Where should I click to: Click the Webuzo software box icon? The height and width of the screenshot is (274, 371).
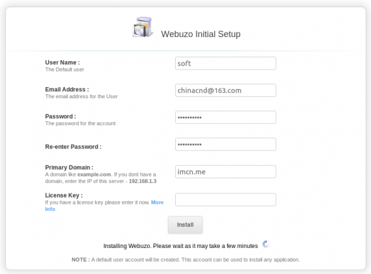point(143,27)
